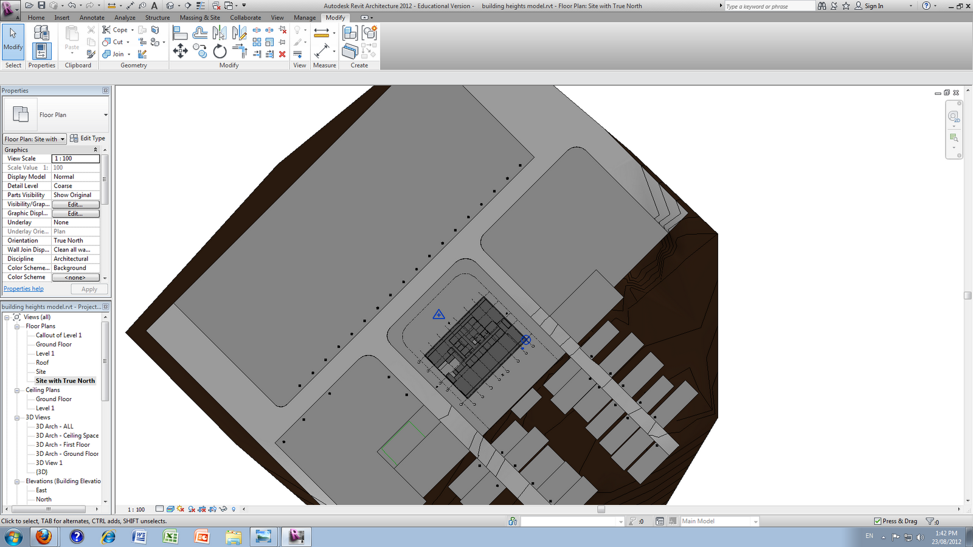973x547 pixels.
Task: Switch to the Massing & Site ribbon tab
Action: coord(199,18)
